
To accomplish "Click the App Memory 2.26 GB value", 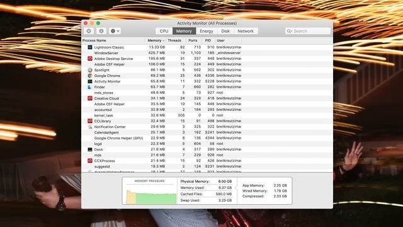I will (x=280, y=185).
